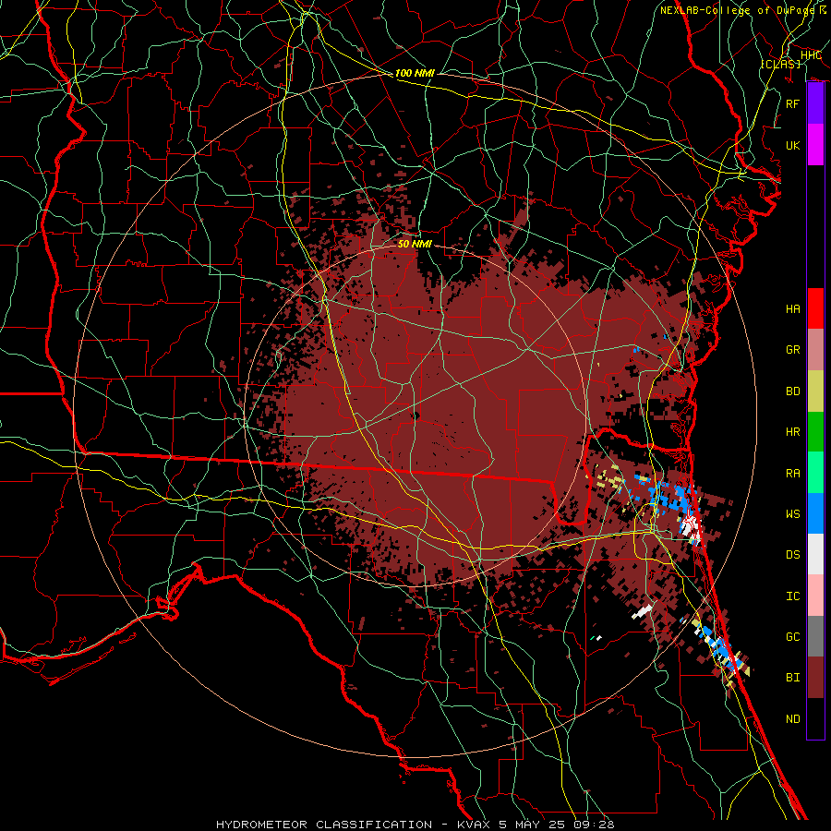Point at the BI legend label text
The height and width of the screenshot is (831, 831).
tap(793, 678)
